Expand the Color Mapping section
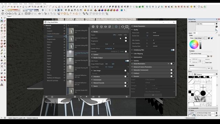220x124 pixels. [132, 54]
